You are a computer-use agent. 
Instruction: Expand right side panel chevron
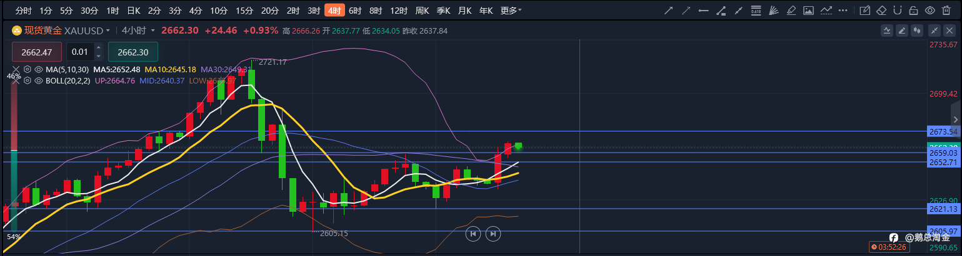click(x=955, y=118)
